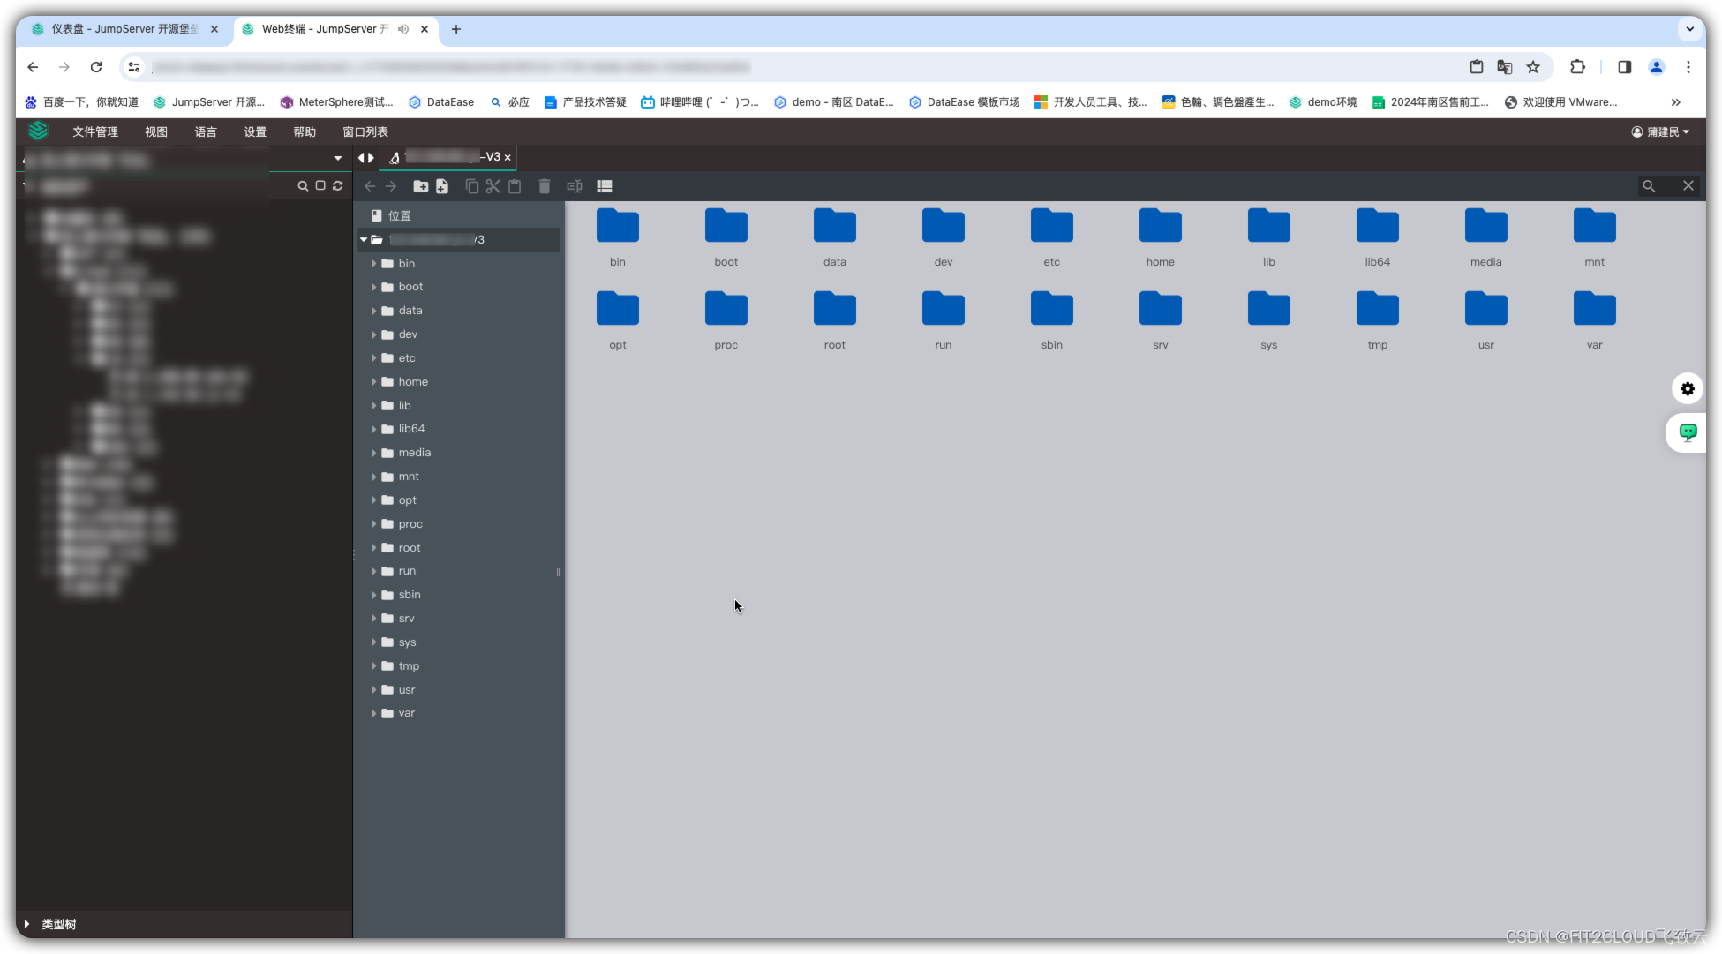The width and height of the screenshot is (1722, 954).
Task: Click the 位置 header in tree
Action: point(399,215)
